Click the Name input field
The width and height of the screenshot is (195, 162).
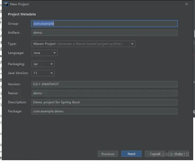(x=105, y=93)
